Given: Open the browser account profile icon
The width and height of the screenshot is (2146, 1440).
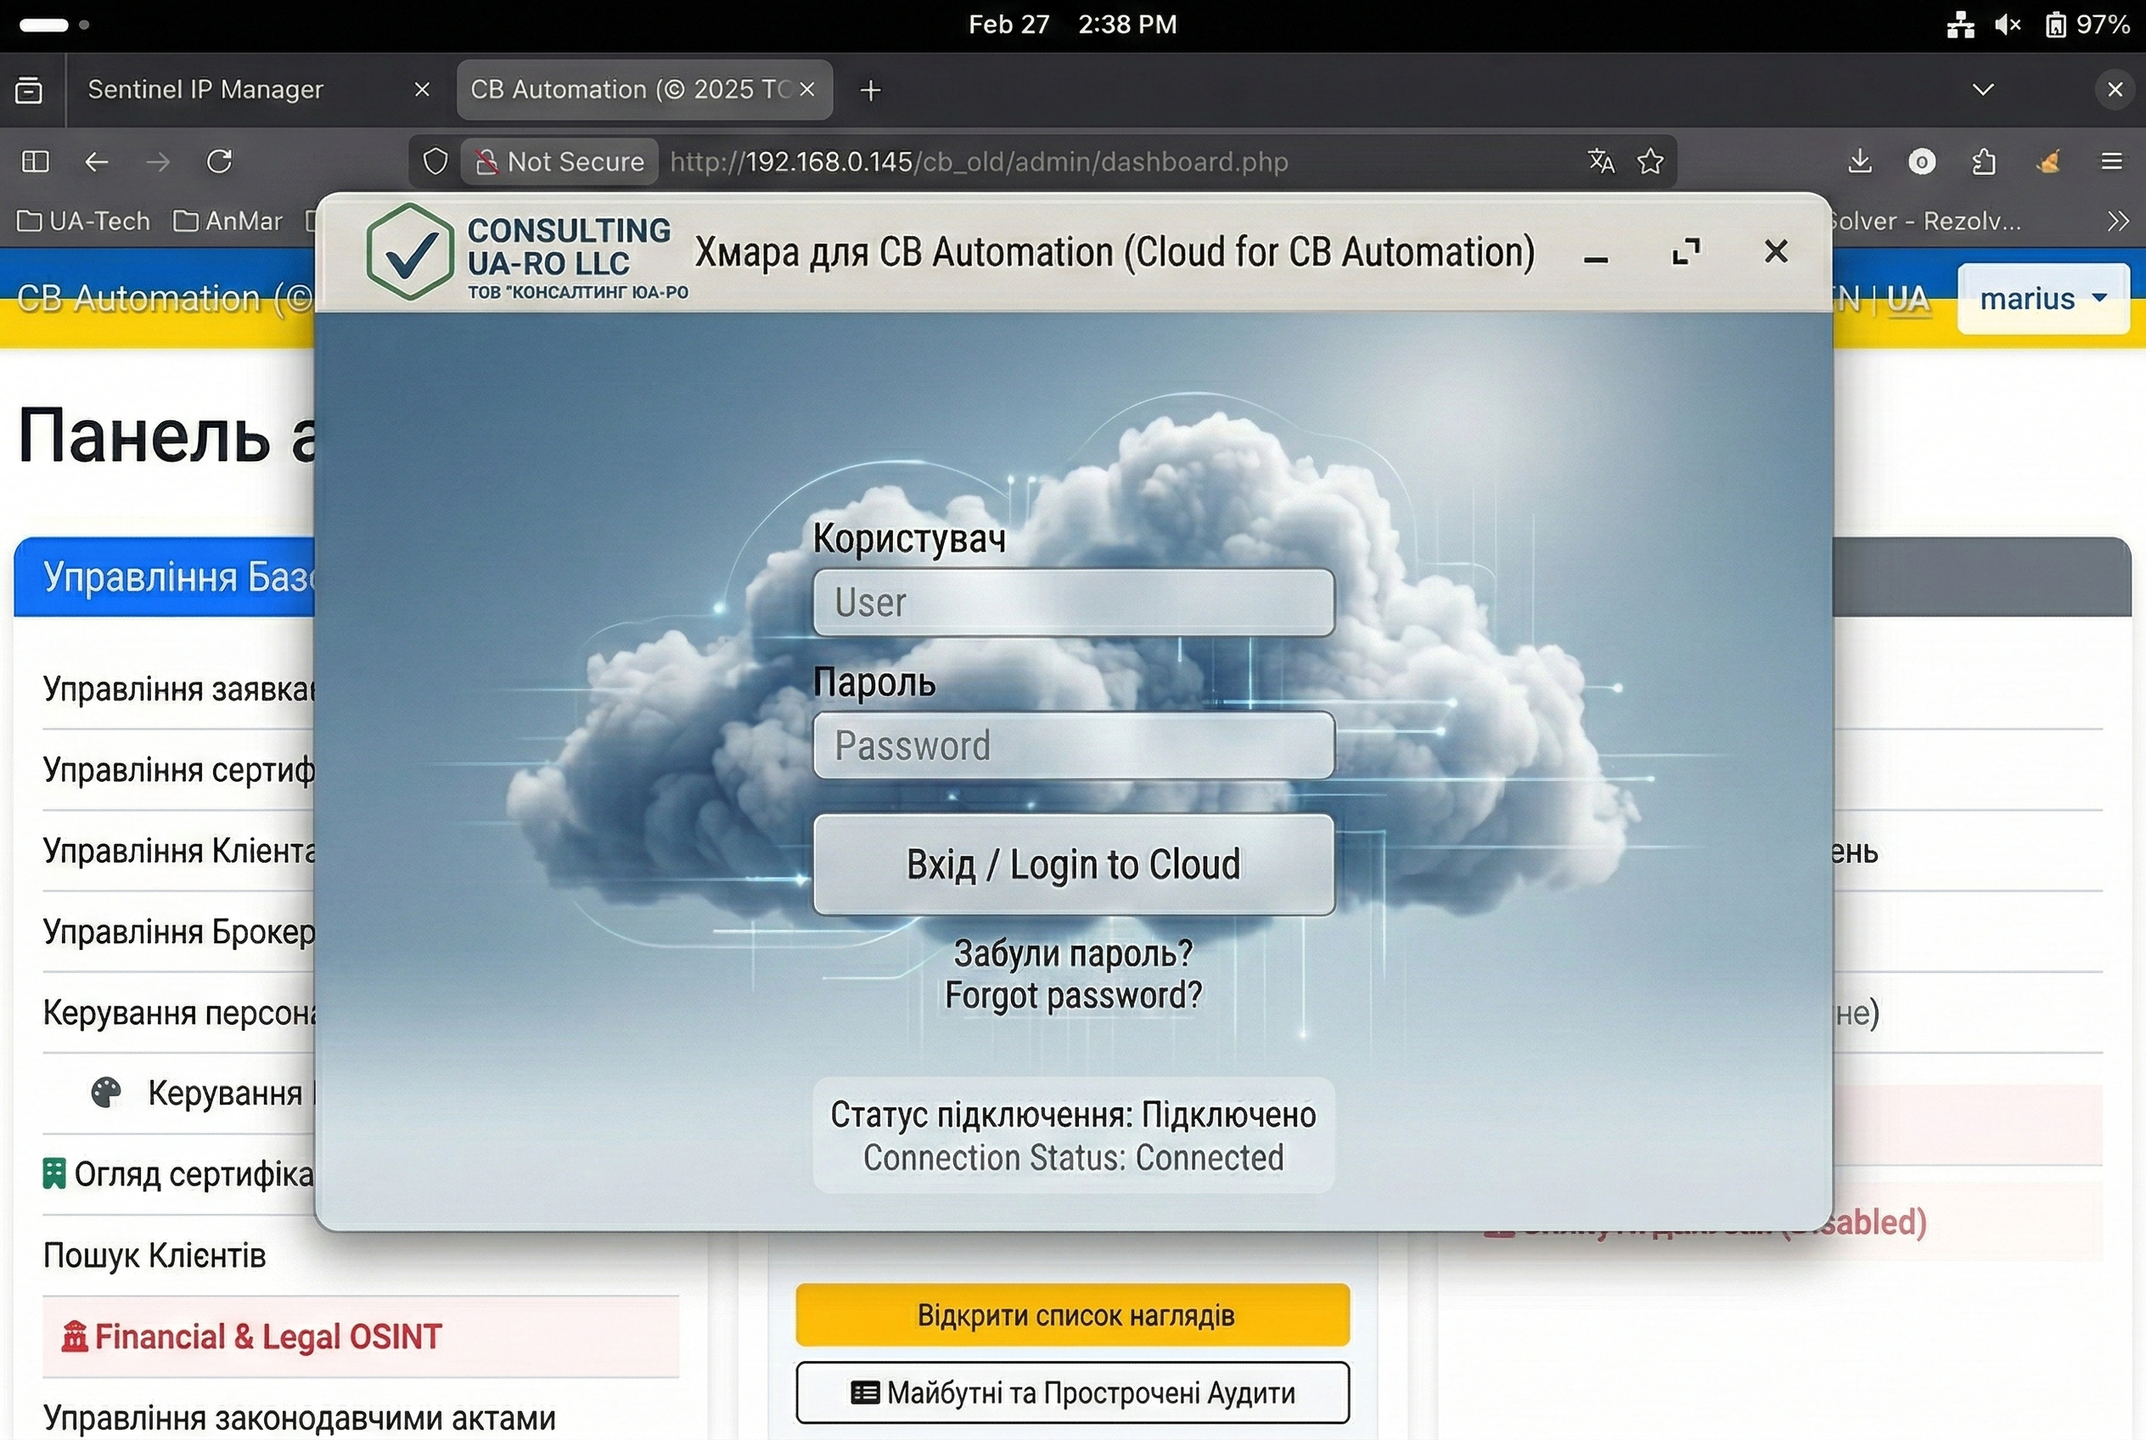Looking at the screenshot, I should [x=1921, y=160].
